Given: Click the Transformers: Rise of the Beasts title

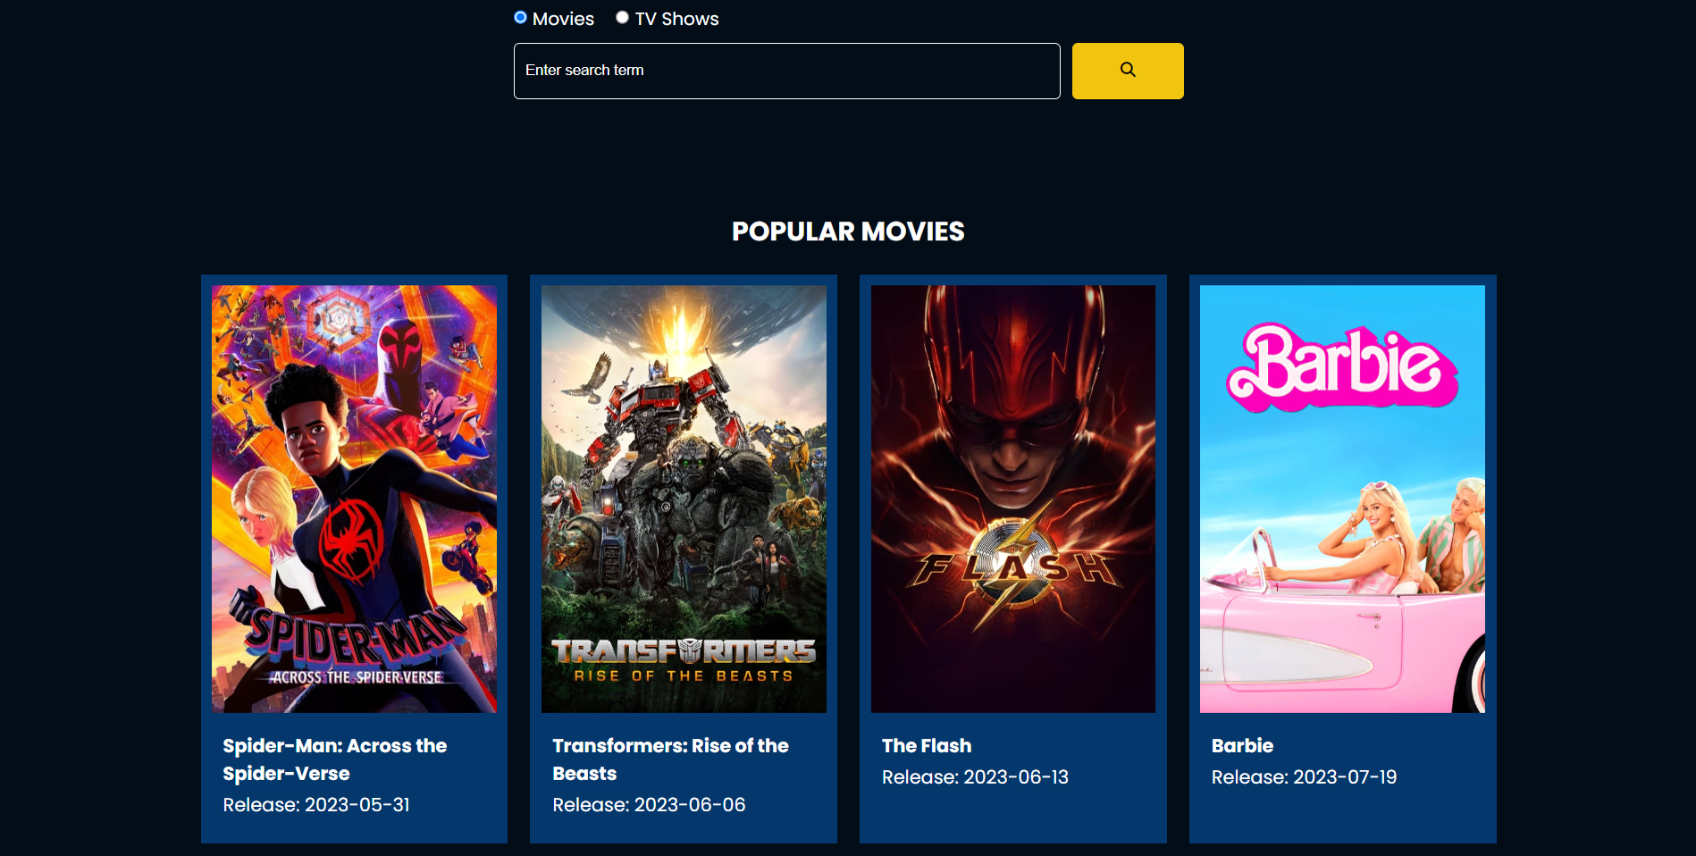Looking at the screenshot, I should pyautogui.click(x=670, y=759).
